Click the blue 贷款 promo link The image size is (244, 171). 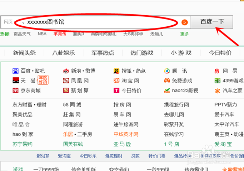click(x=135, y=156)
